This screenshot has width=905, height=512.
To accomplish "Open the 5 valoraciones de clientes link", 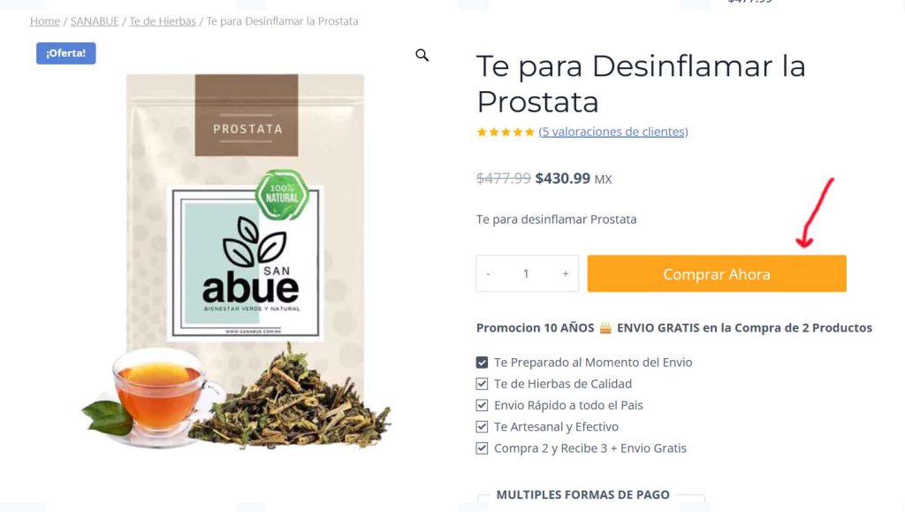I will pos(613,132).
